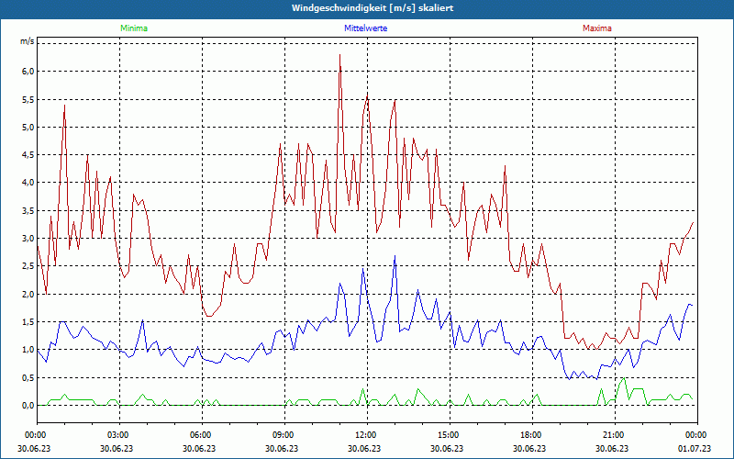The height and width of the screenshot is (459, 734).
Task: Click the 0,0 y-axis tick label
Action: (27, 406)
